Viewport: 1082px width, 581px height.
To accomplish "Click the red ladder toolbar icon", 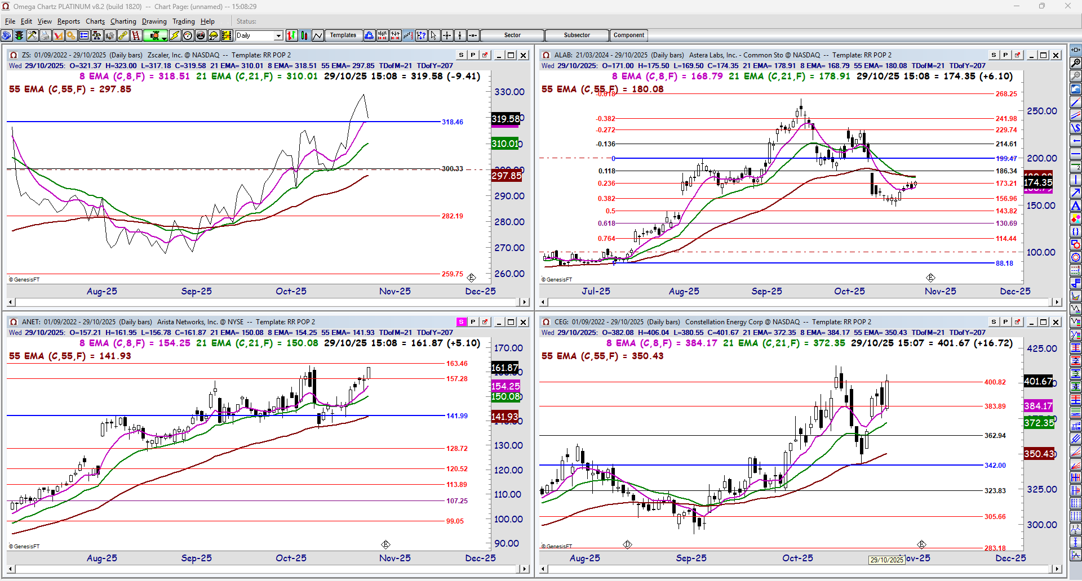I will click(136, 35).
